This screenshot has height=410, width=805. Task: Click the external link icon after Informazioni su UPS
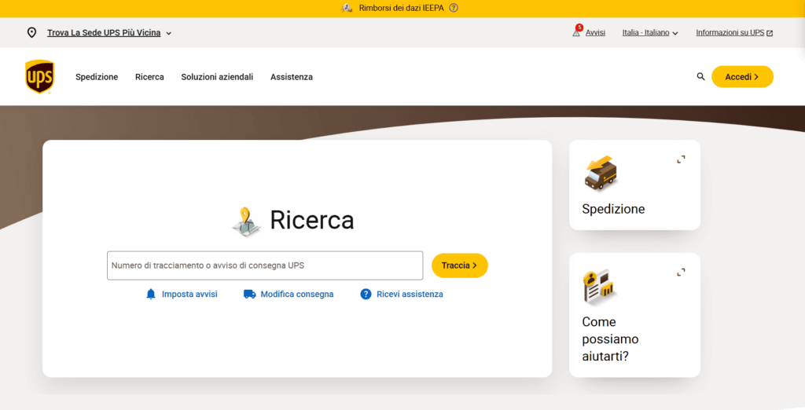tap(770, 33)
